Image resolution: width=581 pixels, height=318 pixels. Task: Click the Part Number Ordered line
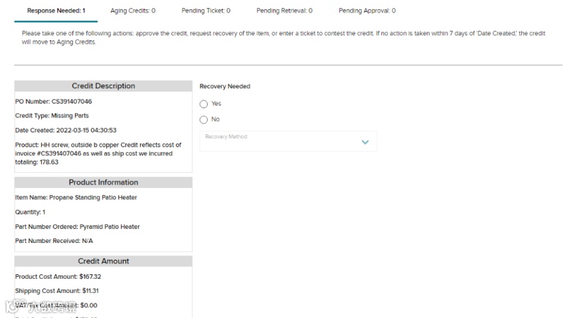[x=78, y=227]
